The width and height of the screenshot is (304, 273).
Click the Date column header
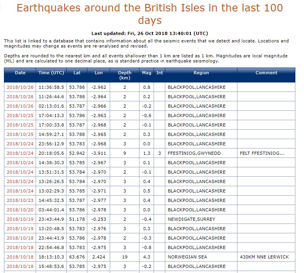tap(20, 73)
